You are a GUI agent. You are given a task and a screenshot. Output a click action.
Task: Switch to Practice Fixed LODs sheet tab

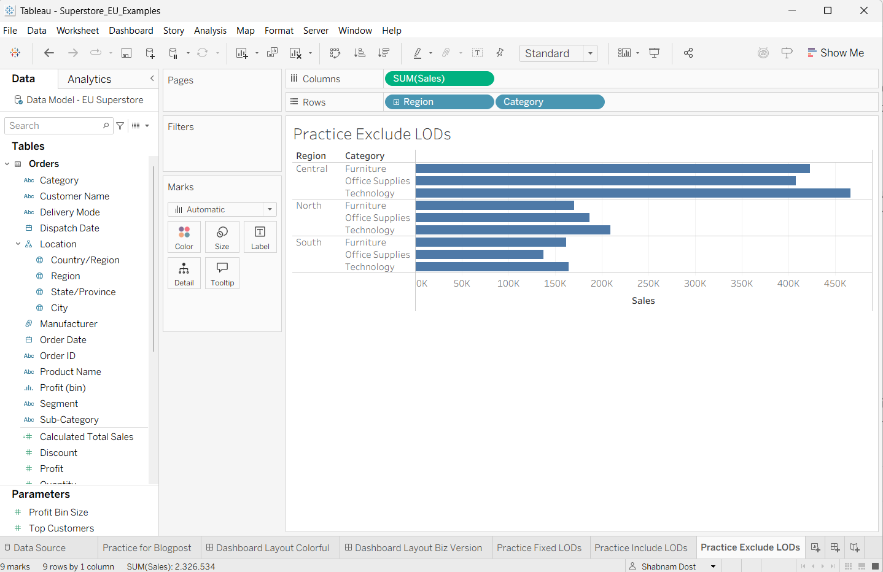click(x=539, y=547)
